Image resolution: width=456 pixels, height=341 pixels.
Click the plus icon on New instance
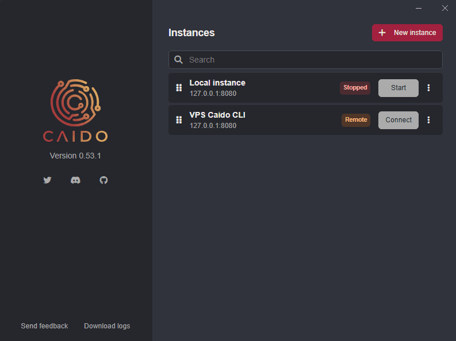(382, 33)
